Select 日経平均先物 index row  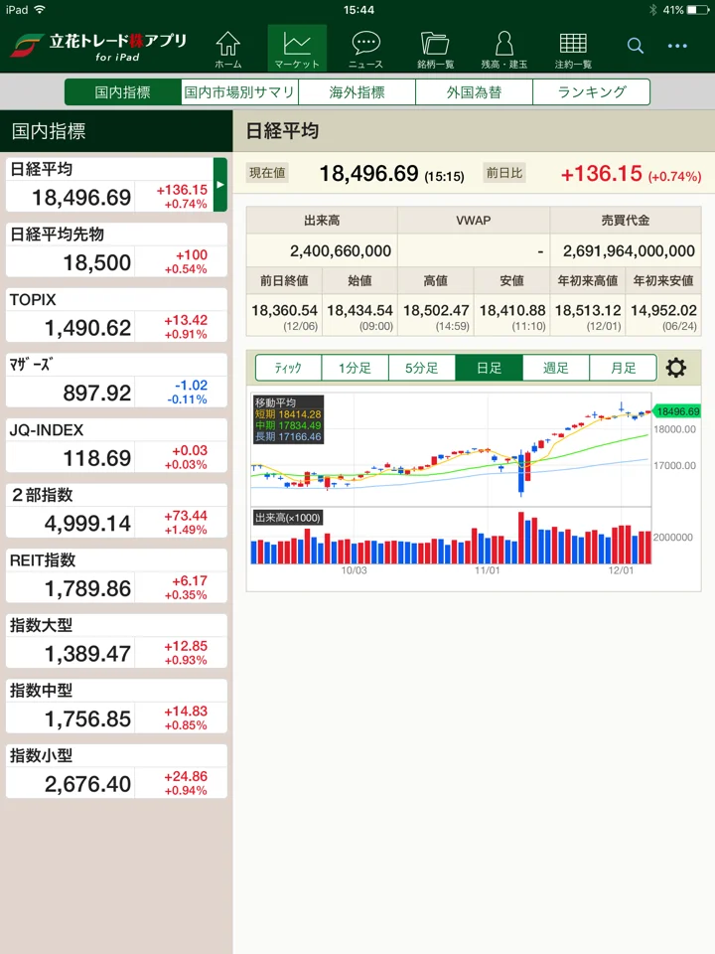coord(116,249)
